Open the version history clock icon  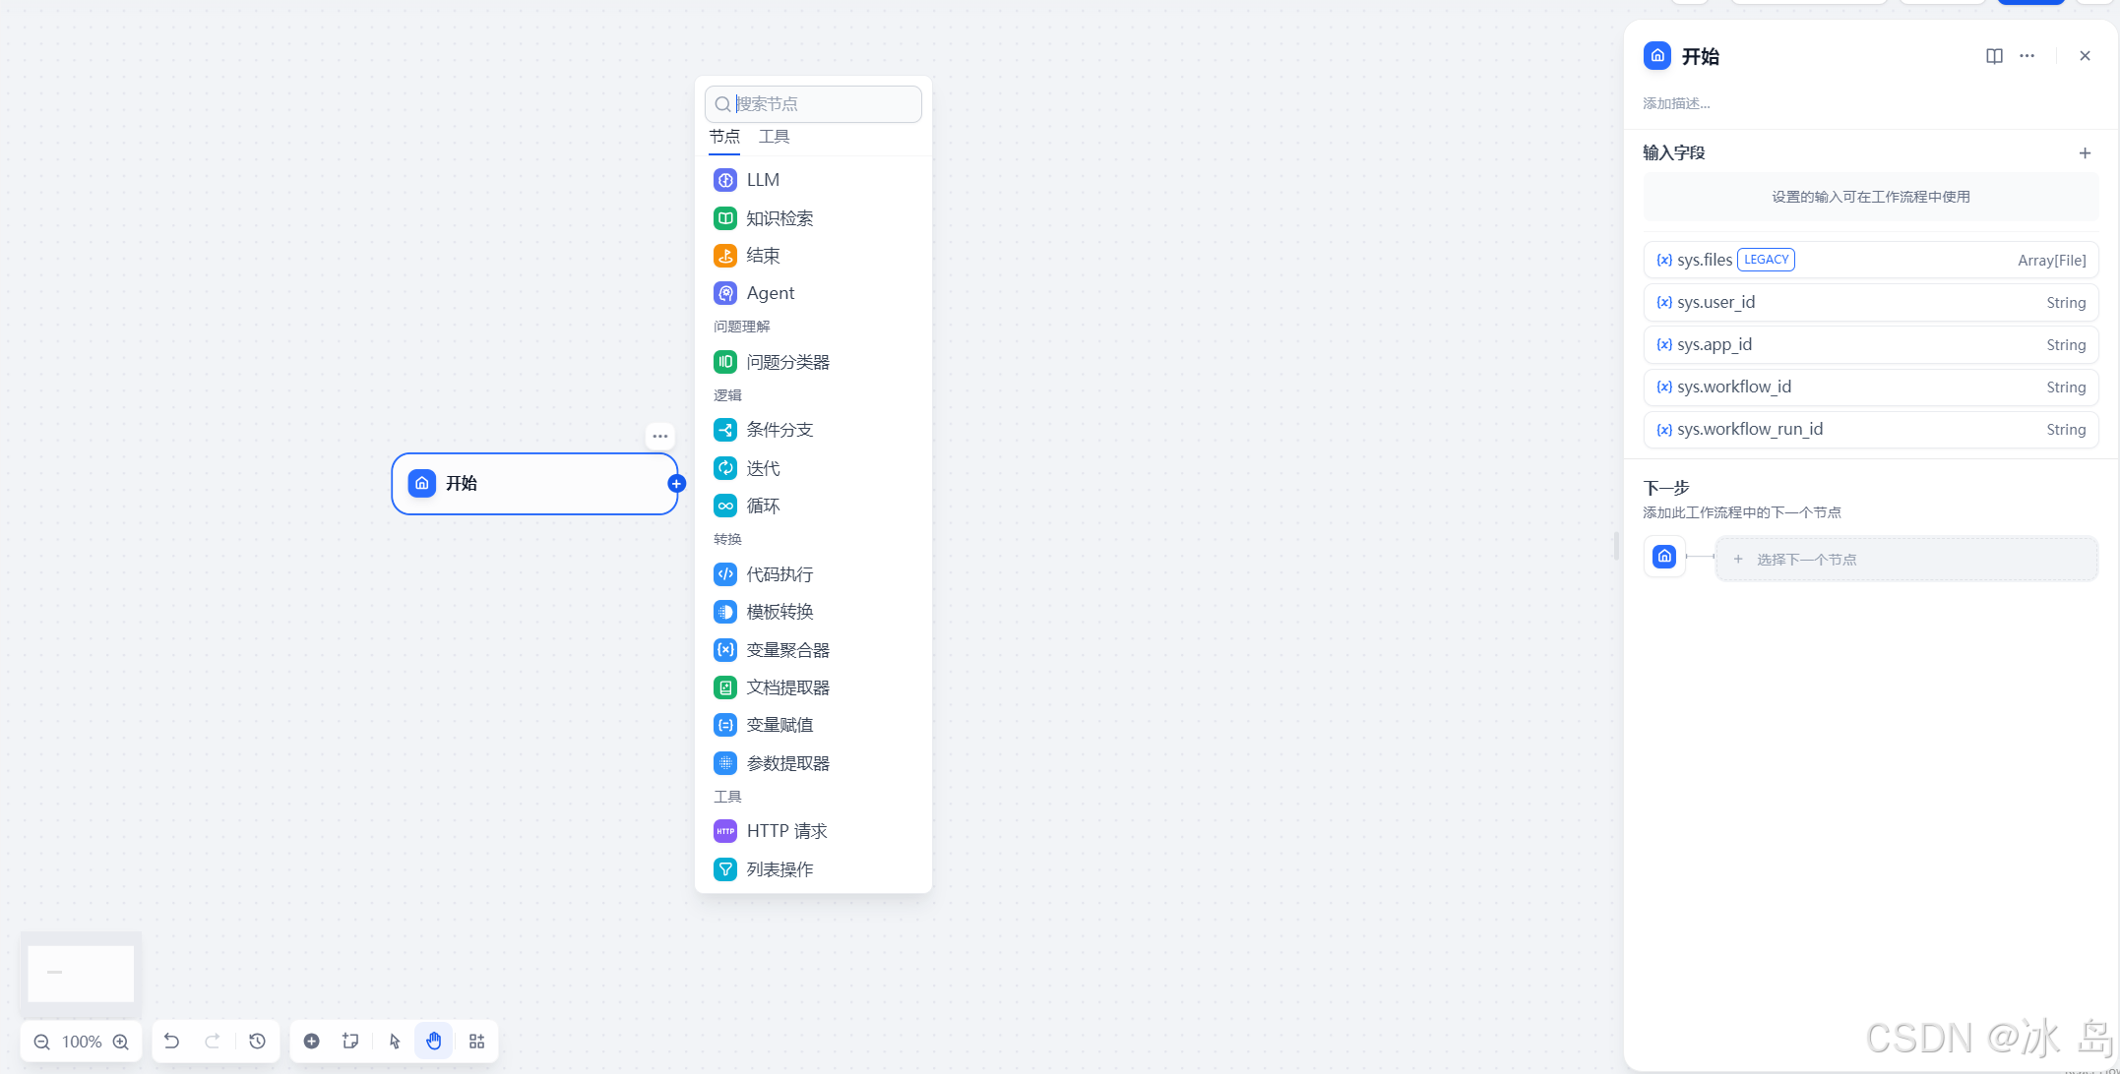click(x=258, y=1042)
